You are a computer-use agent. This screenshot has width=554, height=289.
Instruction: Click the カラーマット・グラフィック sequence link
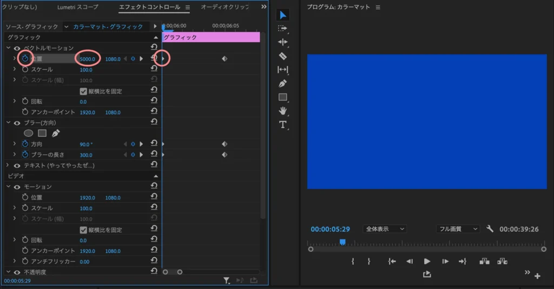(108, 26)
